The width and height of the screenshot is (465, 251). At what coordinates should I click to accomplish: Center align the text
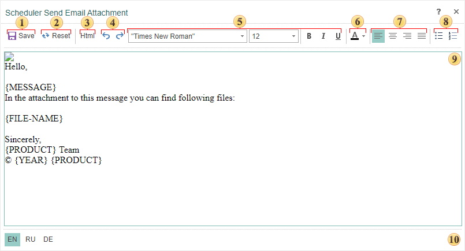coord(392,36)
